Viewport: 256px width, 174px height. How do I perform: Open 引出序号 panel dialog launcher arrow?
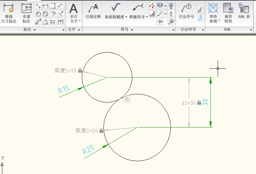pos(203,30)
